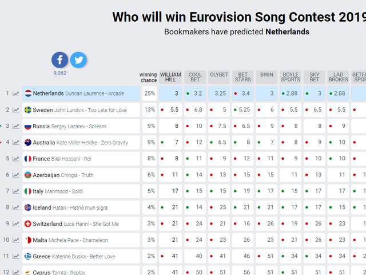Click the Cool Bet bookmaker header
Image resolution: width=366 pixels, height=275 pixels.
coord(195,77)
